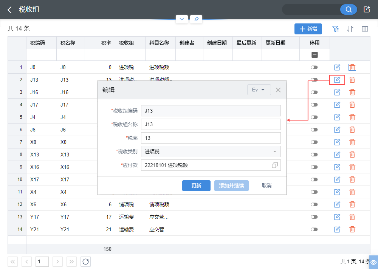Refresh the table list

click(x=85, y=261)
